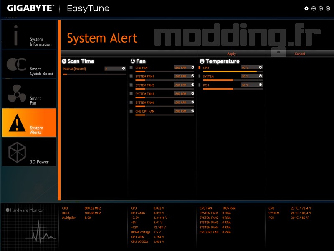This screenshot has width=334, height=251.
Task: Tick the SYSTEM FAN1 alert checkbox
Action: (131, 76)
